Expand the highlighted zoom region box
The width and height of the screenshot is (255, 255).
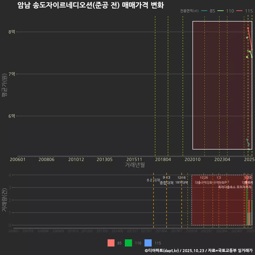point(222,86)
